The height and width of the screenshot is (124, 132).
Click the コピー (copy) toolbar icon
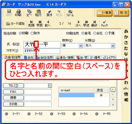coord(29,13)
